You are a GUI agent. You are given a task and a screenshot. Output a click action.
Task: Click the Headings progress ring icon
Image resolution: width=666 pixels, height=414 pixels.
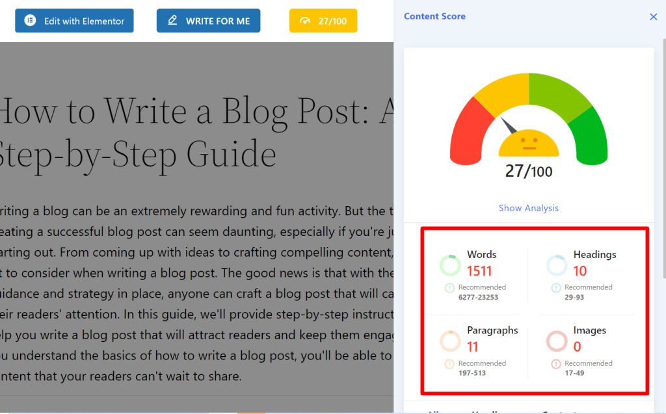557,265
